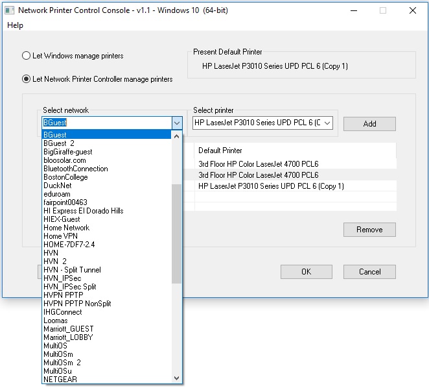This screenshot has height=388, width=429.
Task: Choose BostonCollege network
Action: [x=107, y=177]
